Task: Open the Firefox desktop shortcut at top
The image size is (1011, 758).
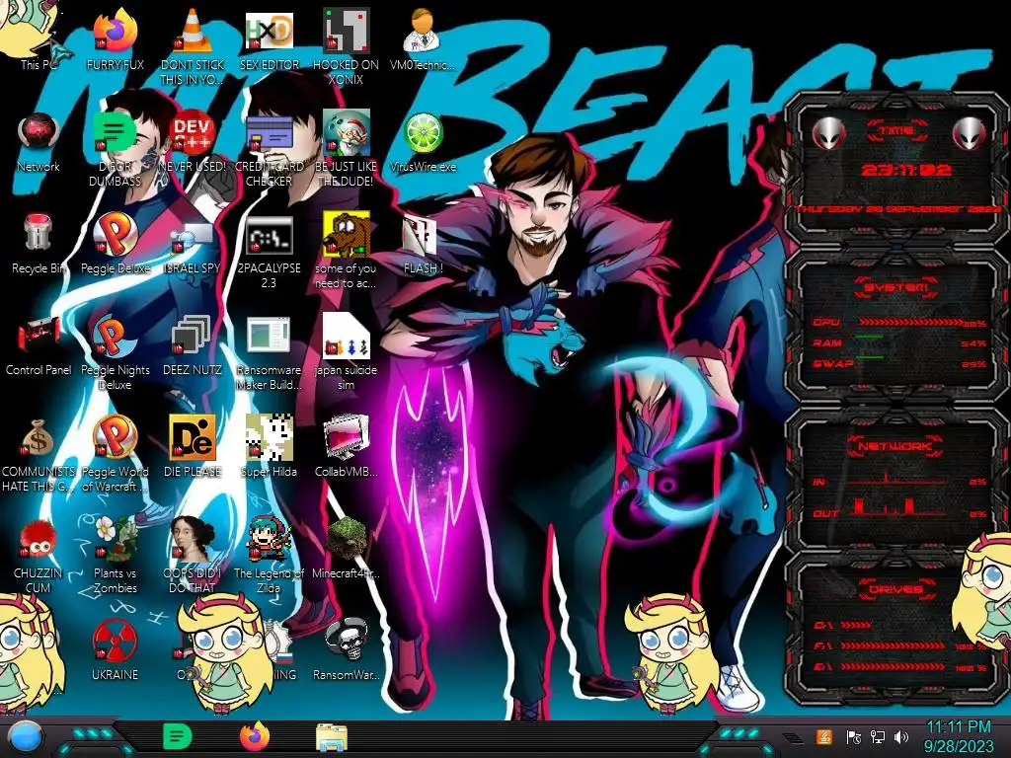Action: [116, 31]
